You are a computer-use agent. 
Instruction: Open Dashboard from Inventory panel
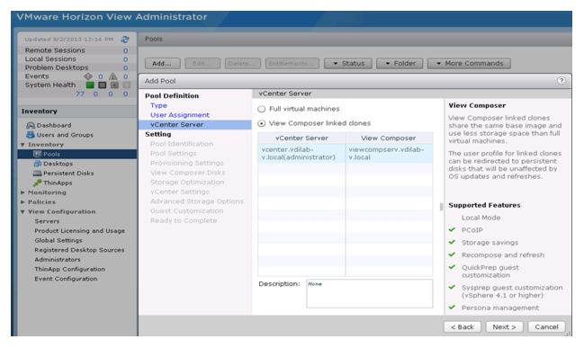pos(54,125)
